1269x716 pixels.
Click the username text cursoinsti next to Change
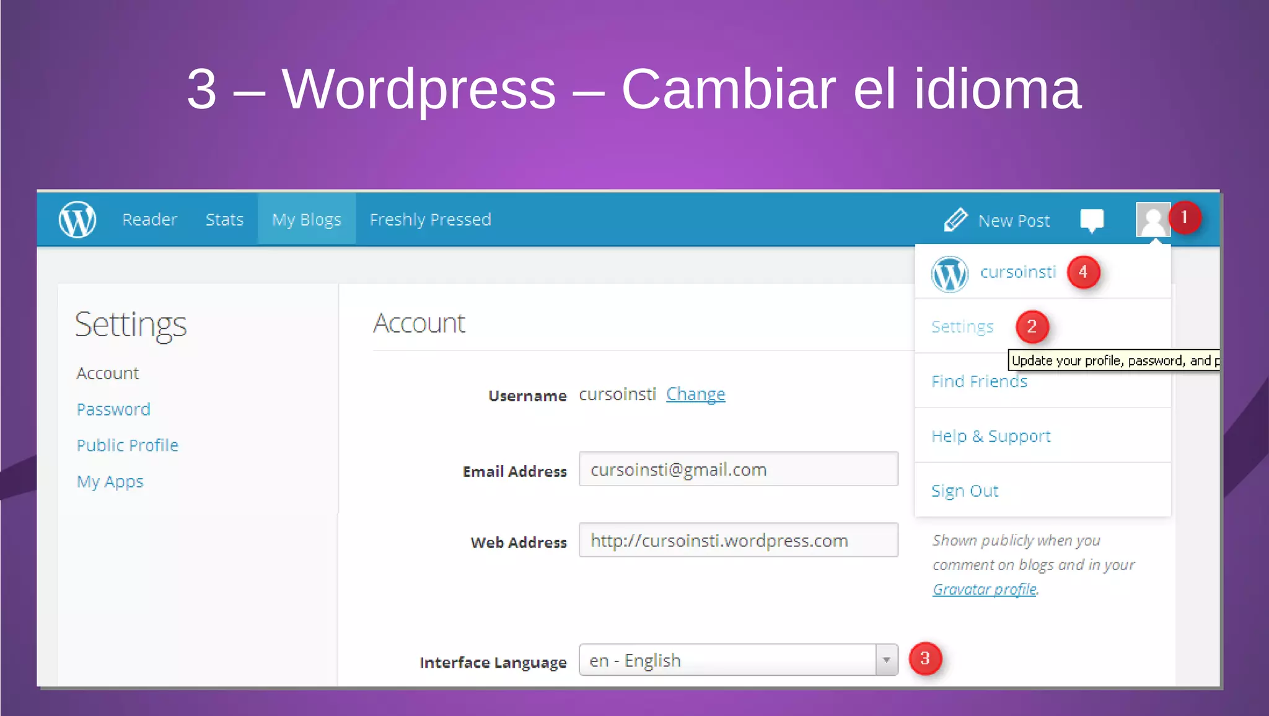click(617, 394)
